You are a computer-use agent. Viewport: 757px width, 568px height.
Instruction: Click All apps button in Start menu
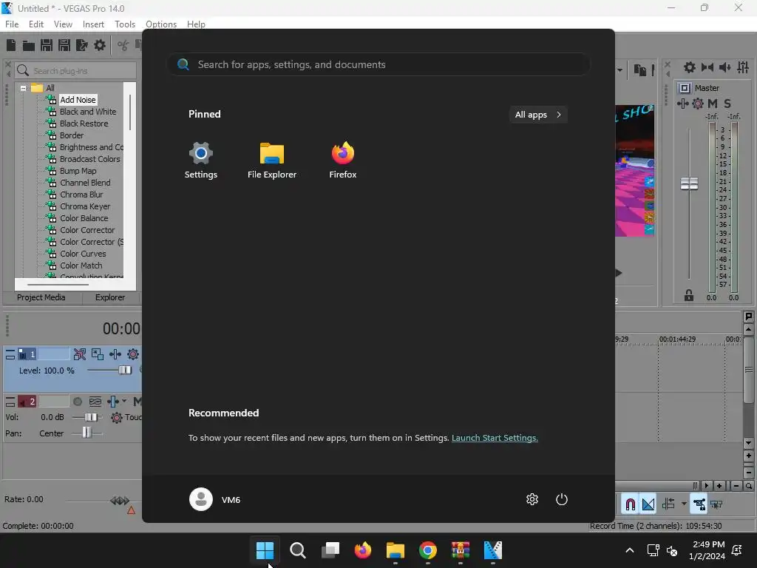(538, 115)
